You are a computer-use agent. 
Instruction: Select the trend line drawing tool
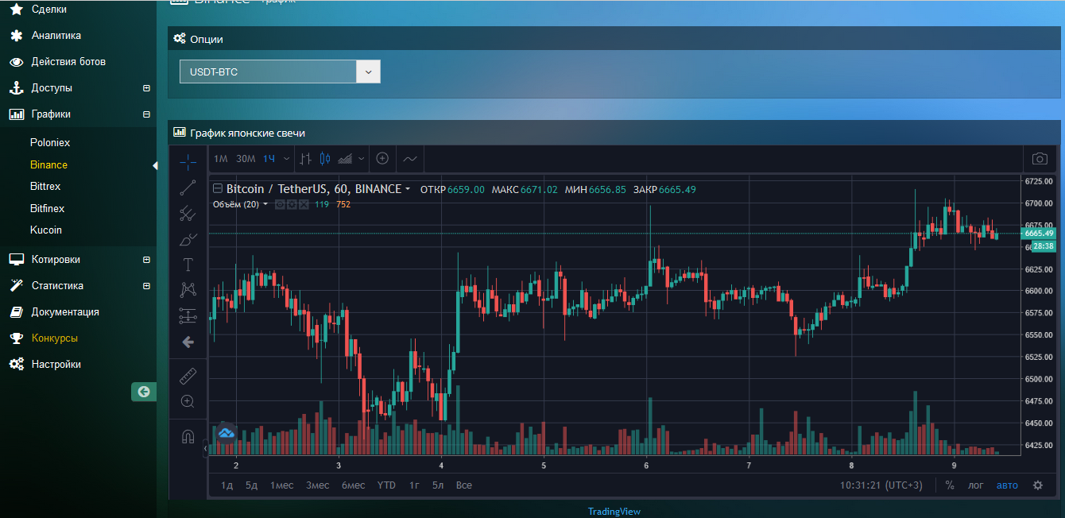pos(188,187)
